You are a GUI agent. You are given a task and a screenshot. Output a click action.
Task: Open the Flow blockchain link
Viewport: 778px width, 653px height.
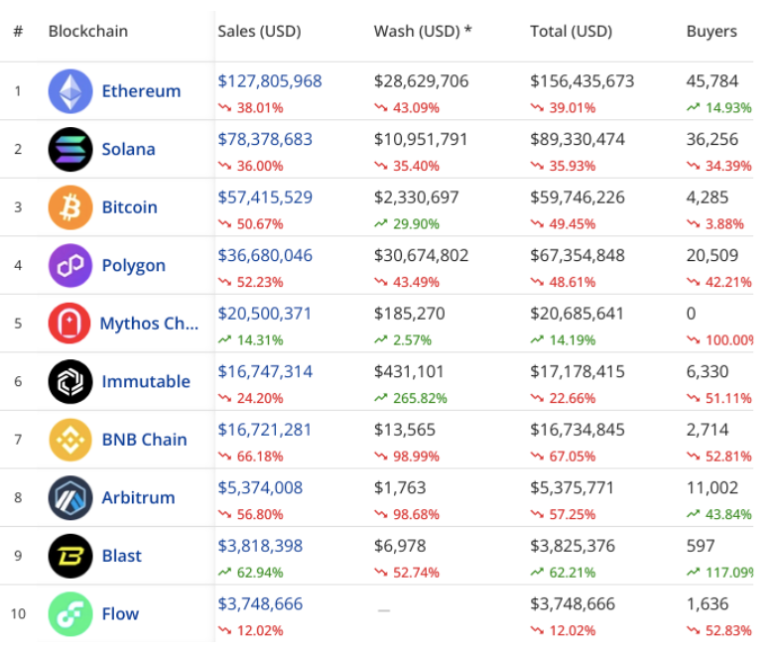click(x=121, y=613)
